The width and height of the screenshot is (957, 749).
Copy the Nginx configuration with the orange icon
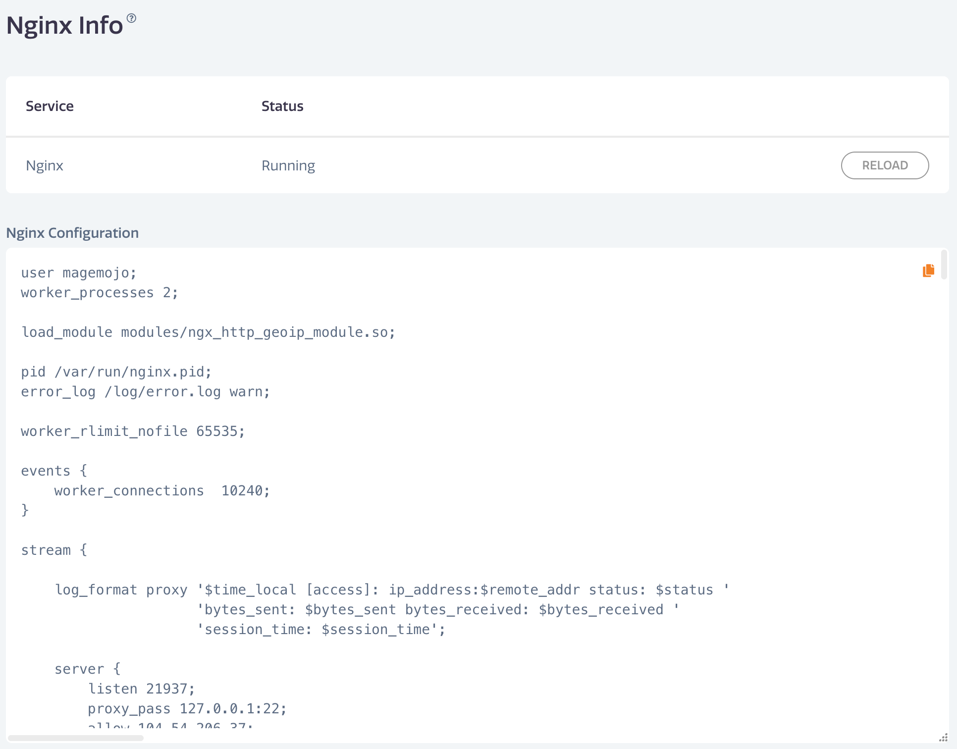(x=928, y=270)
